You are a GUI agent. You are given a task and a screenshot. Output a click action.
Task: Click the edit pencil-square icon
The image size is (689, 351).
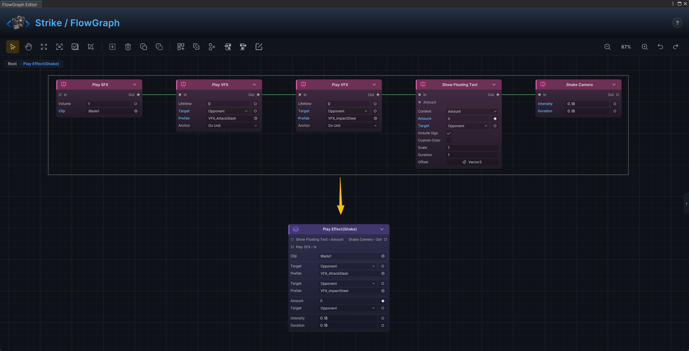tap(259, 47)
